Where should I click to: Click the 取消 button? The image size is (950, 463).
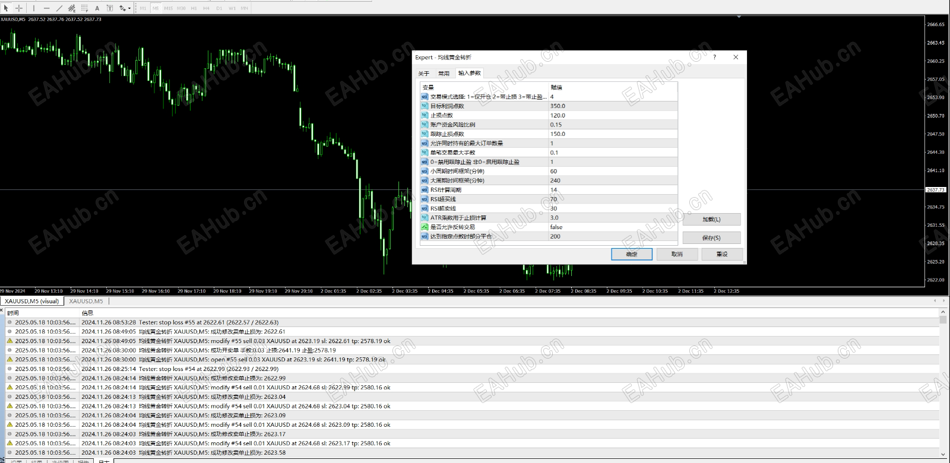click(x=677, y=254)
